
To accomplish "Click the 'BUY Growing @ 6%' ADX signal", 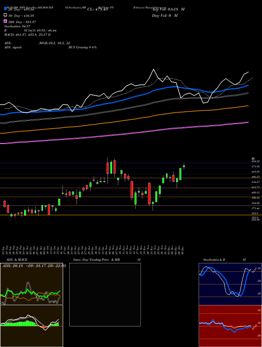I will tap(82, 47).
